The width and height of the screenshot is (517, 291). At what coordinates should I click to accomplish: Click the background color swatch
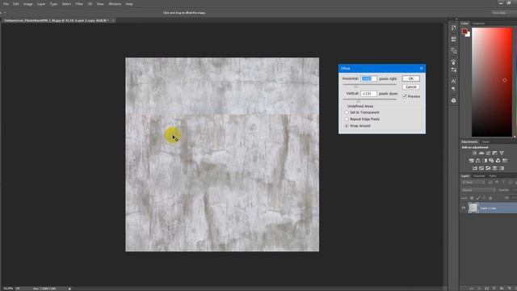pyautogui.click(x=469, y=34)
